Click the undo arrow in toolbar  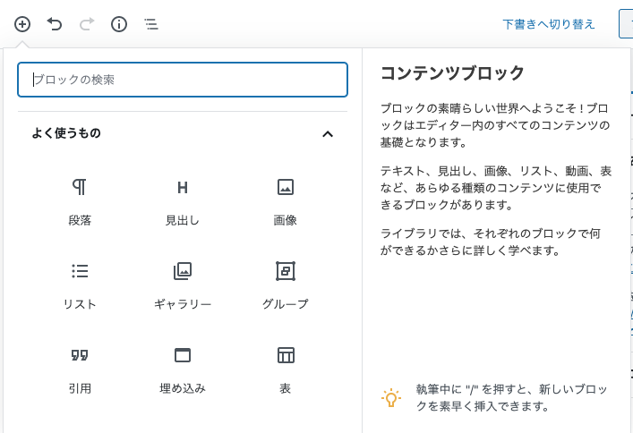[x=55, y=24]
